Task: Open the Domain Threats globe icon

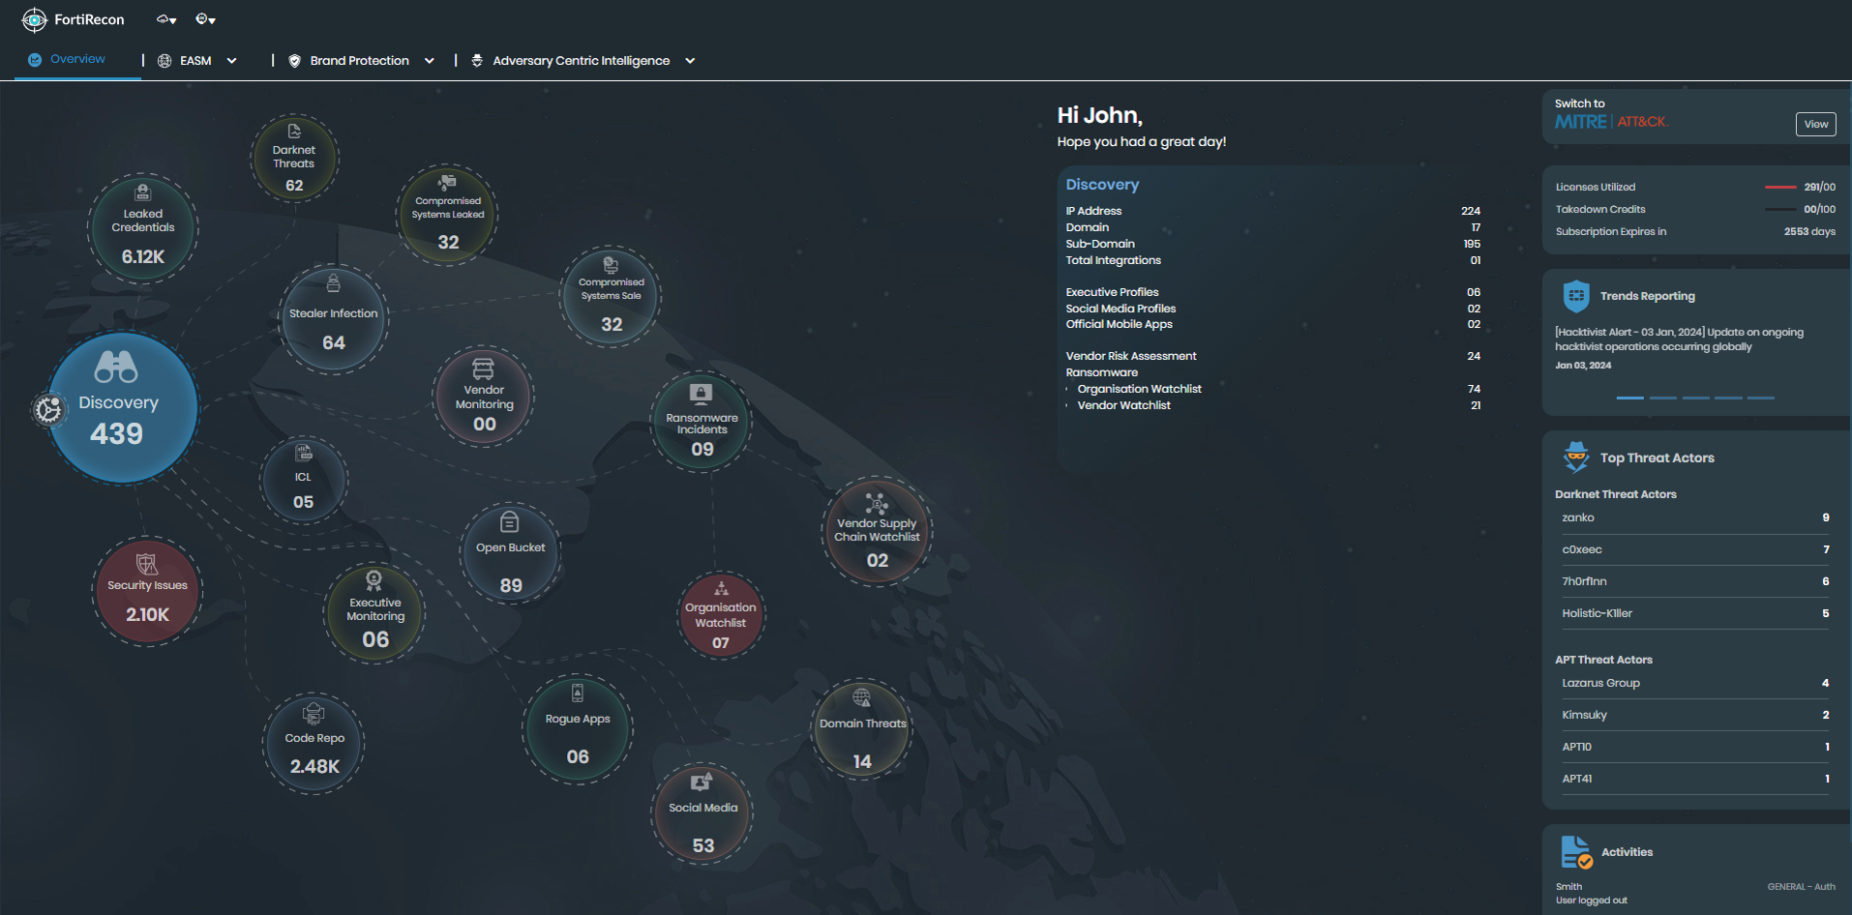Action: pos(861,697)
